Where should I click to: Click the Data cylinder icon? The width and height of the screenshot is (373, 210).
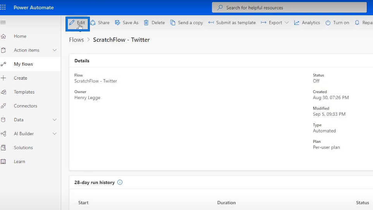[3, 120]
